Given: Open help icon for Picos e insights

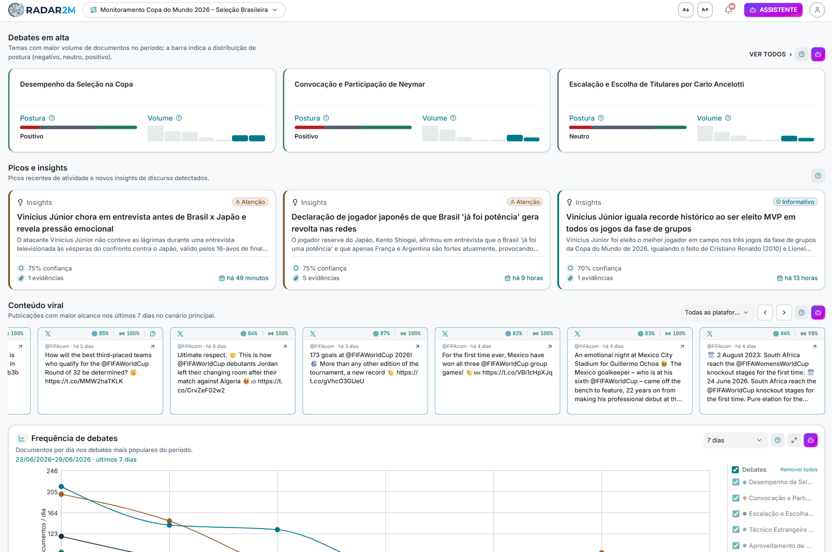Looking at the screenshot, I should point(818,176).
